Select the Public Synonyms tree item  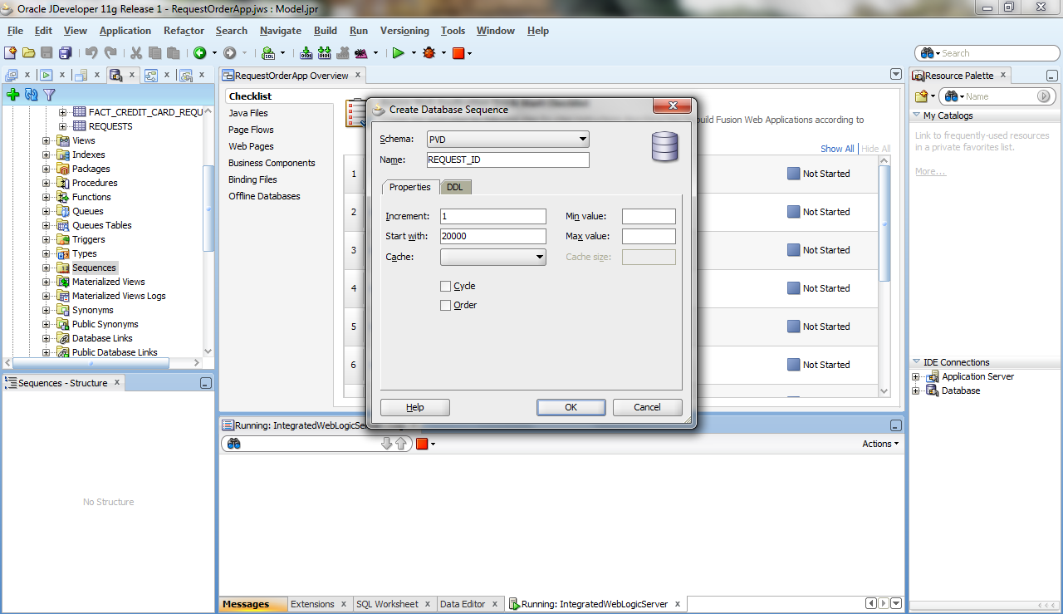point(105,324)
